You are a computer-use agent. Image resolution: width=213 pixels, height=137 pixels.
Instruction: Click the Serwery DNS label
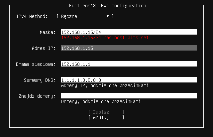[x=39, y=80]
